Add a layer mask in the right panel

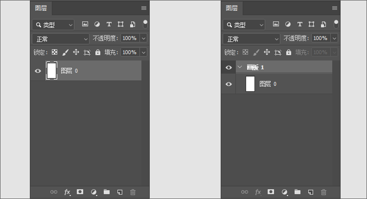271,192
